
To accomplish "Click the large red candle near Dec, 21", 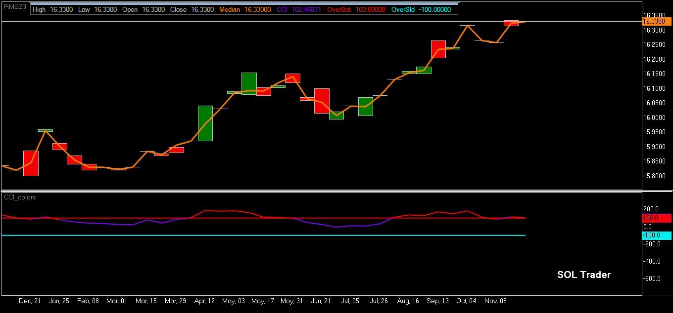I will pyautogui.click(x=31, y=163).
